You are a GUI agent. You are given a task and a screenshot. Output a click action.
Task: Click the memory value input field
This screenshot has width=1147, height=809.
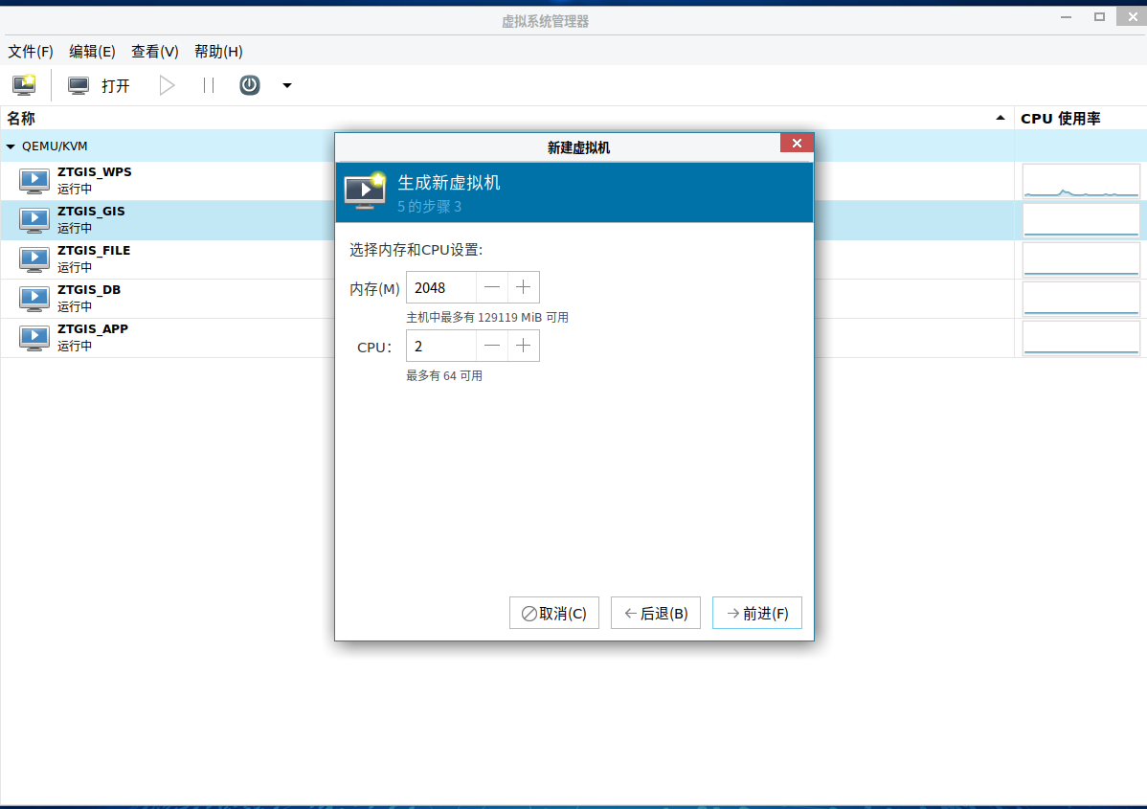441,287
